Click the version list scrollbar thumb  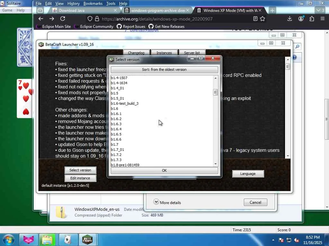tap(215, 92)
